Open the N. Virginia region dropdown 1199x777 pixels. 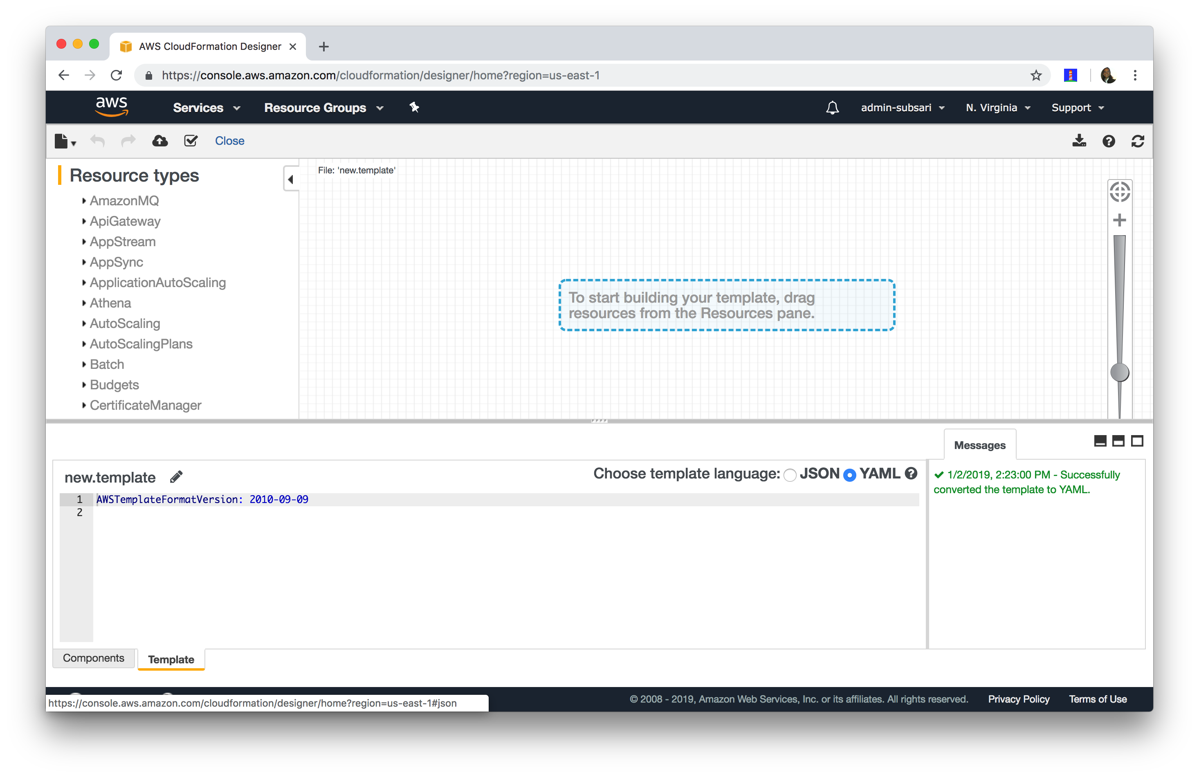click(997, 108)
